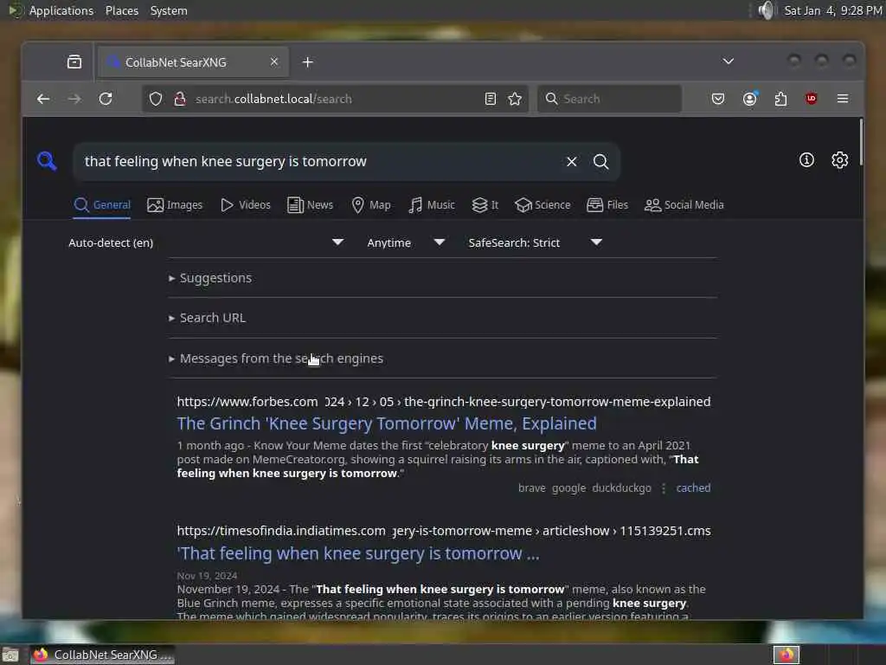
Task: Open SafeSearch: Strict dropdown
Action: click(x=535, y=242)
